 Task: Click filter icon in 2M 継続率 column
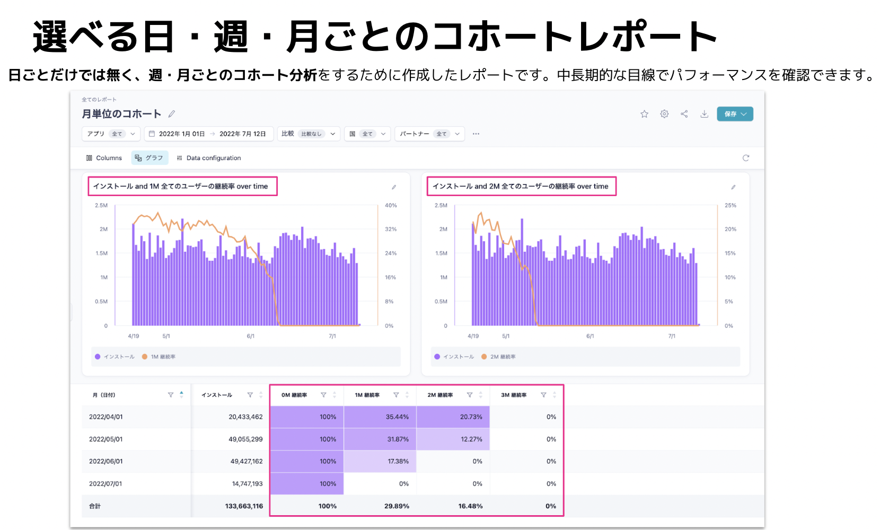(470, 395)
